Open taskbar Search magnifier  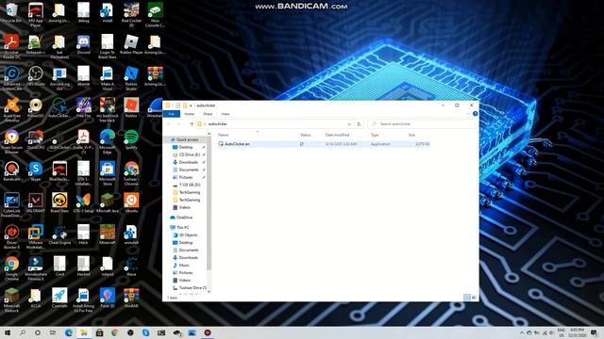coord(23,332)
